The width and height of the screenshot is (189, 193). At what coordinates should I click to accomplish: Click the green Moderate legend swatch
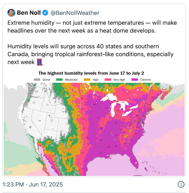click(x=59, y=80)
